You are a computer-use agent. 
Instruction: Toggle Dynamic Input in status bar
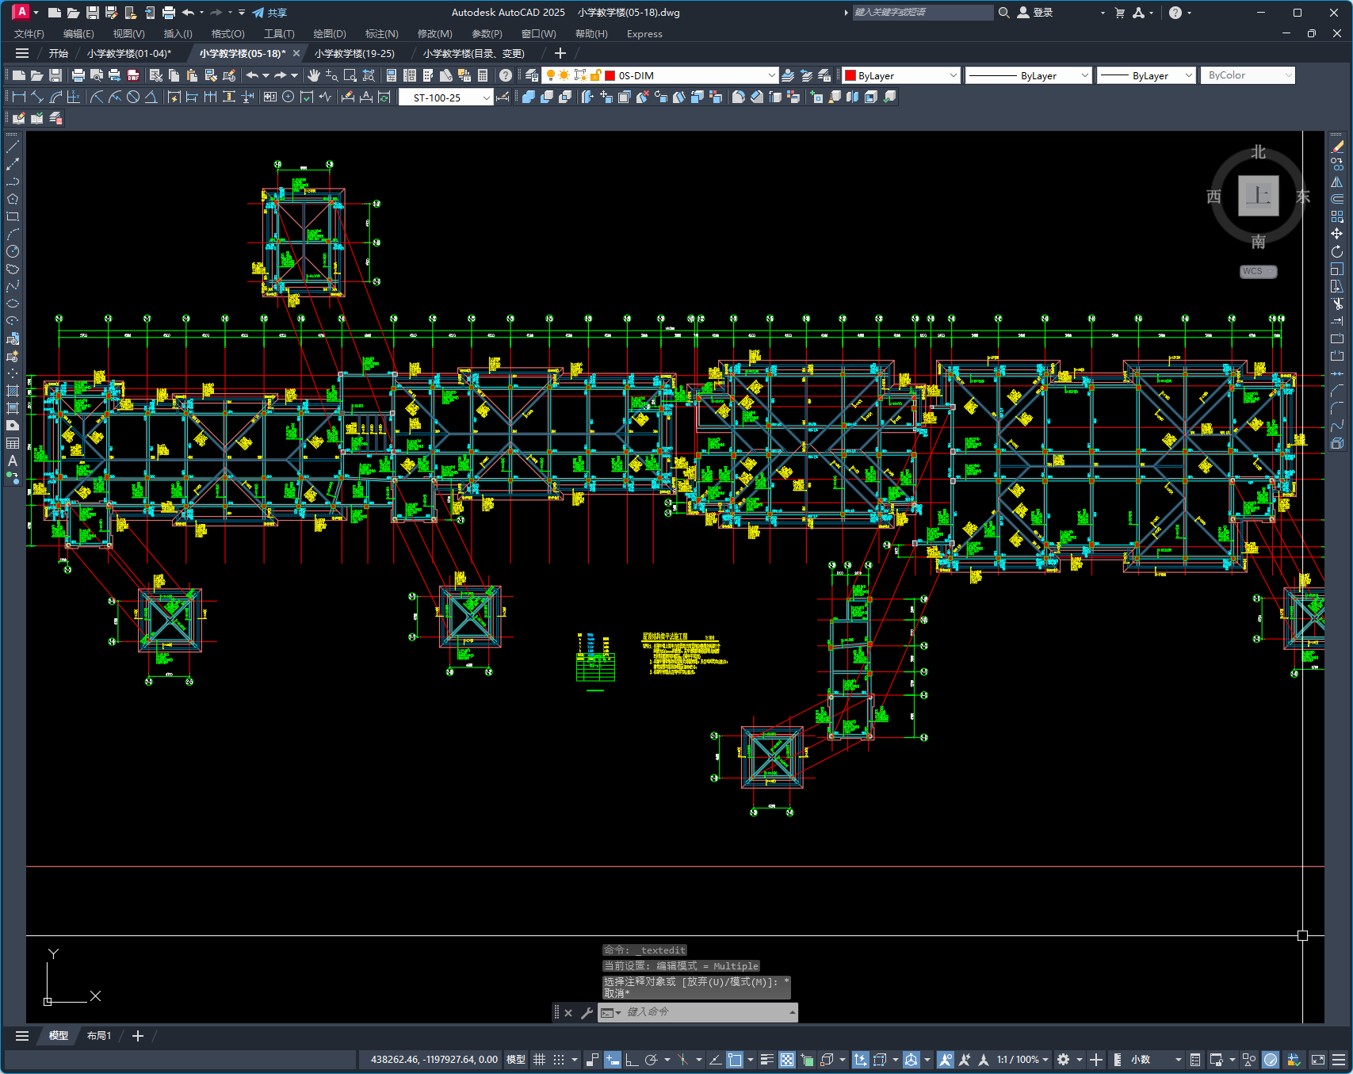(613, 1060)
